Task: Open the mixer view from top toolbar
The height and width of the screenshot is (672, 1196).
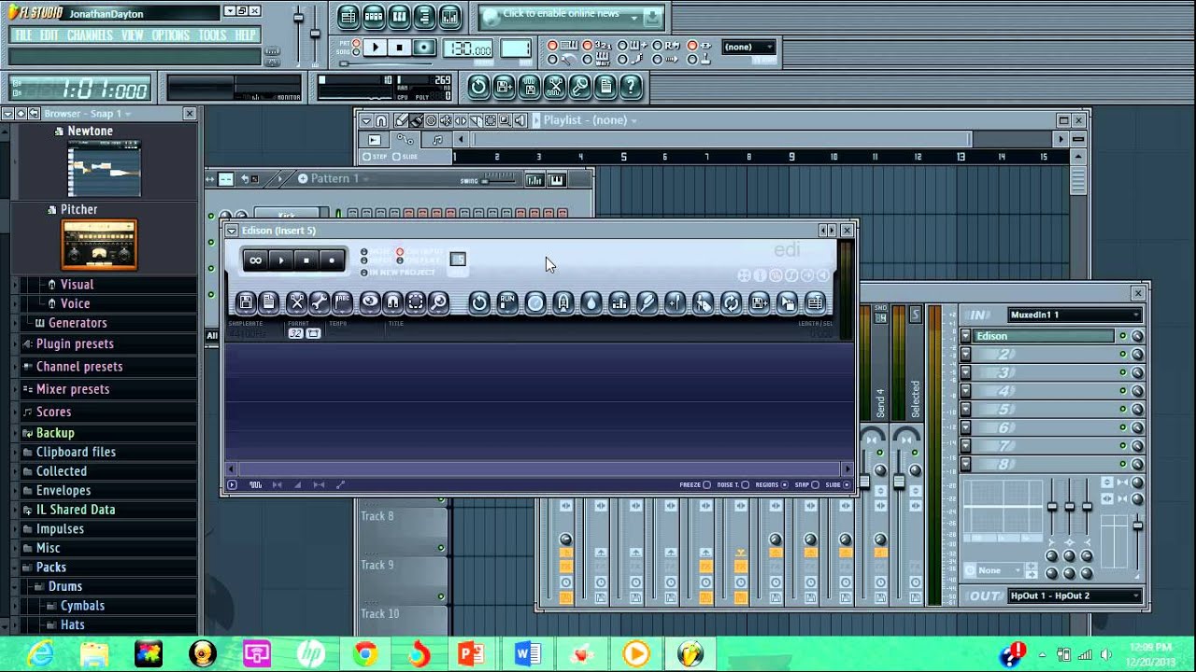Action: (449, 16)
